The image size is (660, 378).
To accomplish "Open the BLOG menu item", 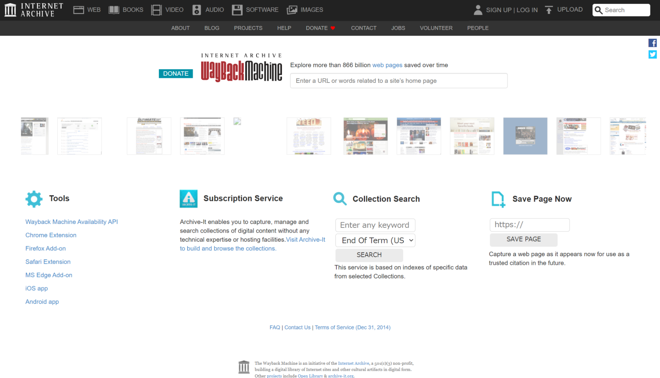I will [x=212, y=28].
